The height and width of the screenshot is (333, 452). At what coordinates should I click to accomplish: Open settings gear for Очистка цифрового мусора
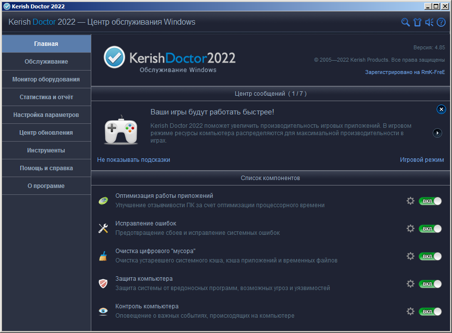[x=411, y=256]
